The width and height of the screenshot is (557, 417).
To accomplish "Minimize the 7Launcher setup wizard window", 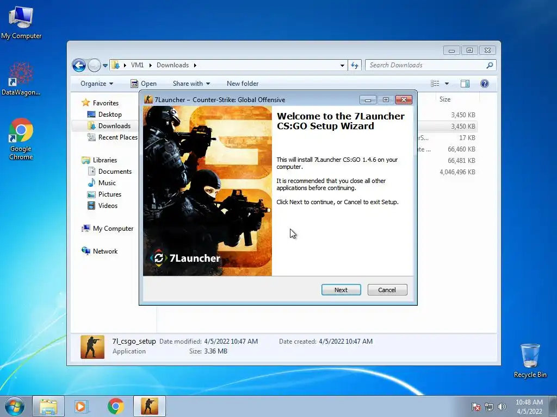I will pyautogui.click(x=368, y=100).
